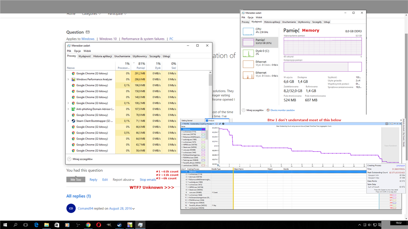The height and width of the screenshot is (229, 408).
Task: Click the Handles toolbar icon left of the magnifier
Action: (x=216, y=124)
